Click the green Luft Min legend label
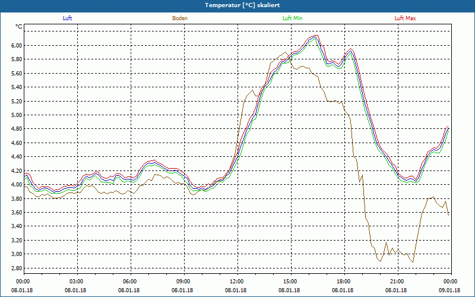This screenshot has height=297, width=475. (x=292, y=18)
